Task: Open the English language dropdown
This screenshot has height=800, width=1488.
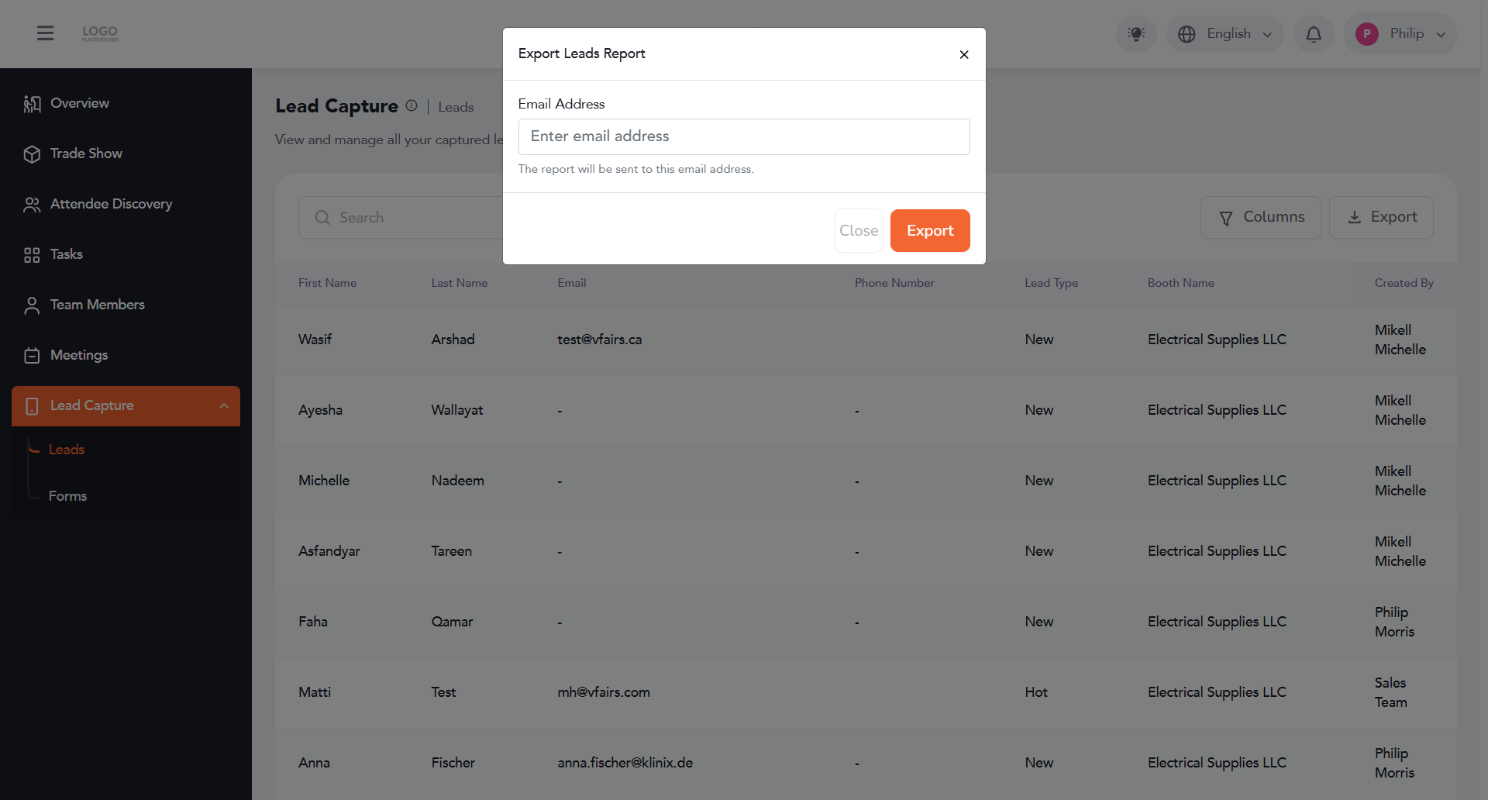Action: (x=1225, y=34)
